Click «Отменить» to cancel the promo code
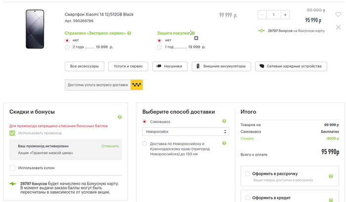 (110, 146)
